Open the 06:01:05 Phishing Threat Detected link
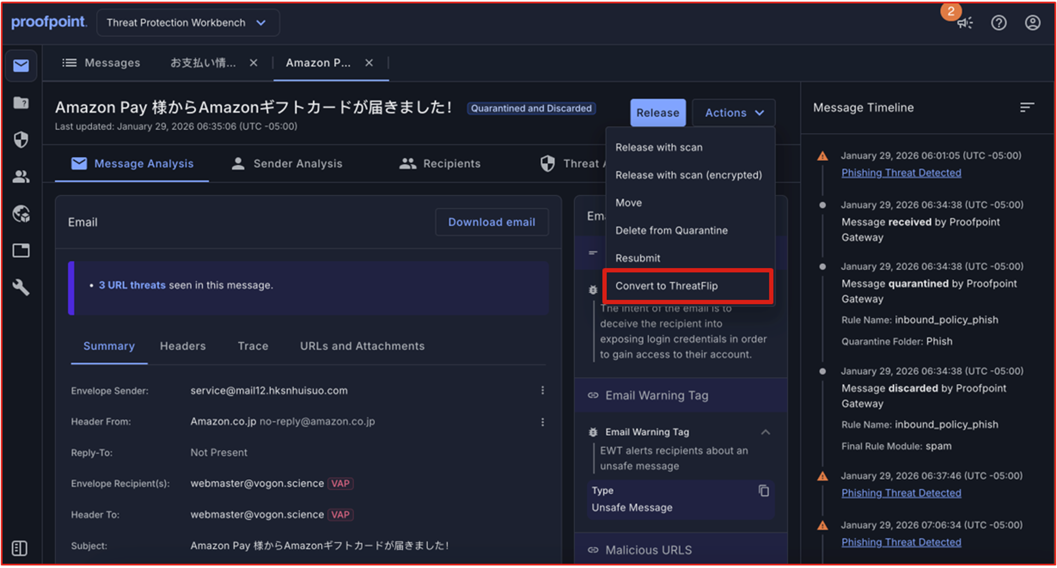The image size is (1057, 568). point(901,173)
